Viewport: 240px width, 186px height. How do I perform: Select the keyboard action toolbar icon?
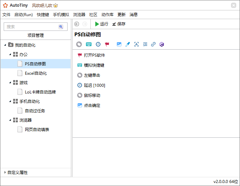click(89, 44)
